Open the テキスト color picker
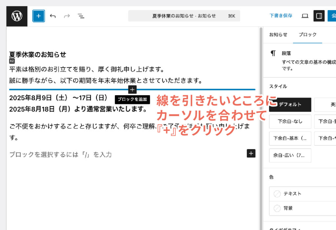The height and width of the screenshot is (230, 336). [303, 194]
